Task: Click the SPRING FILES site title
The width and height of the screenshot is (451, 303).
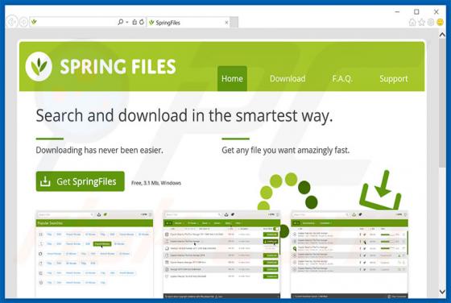Action: pyautogui.click(x=118, y=67)
